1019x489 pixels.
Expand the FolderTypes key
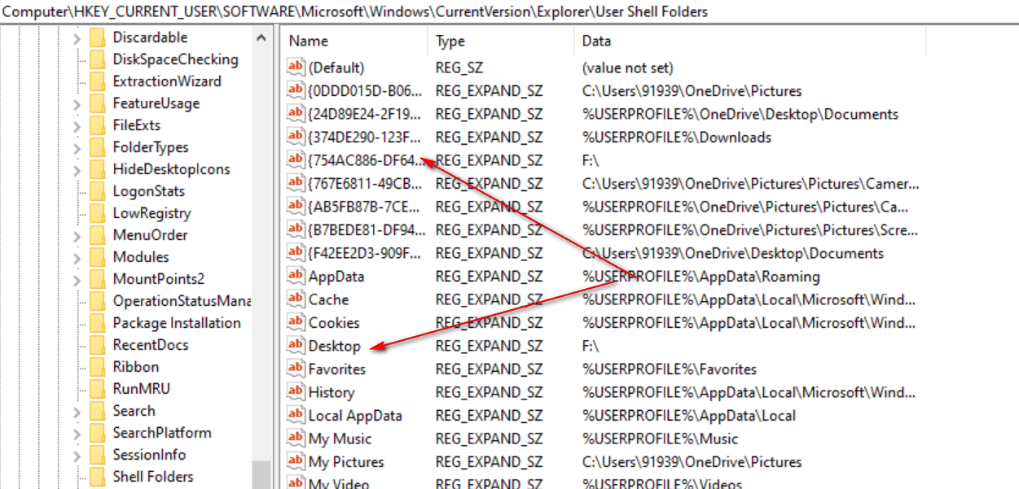point(77,147)
